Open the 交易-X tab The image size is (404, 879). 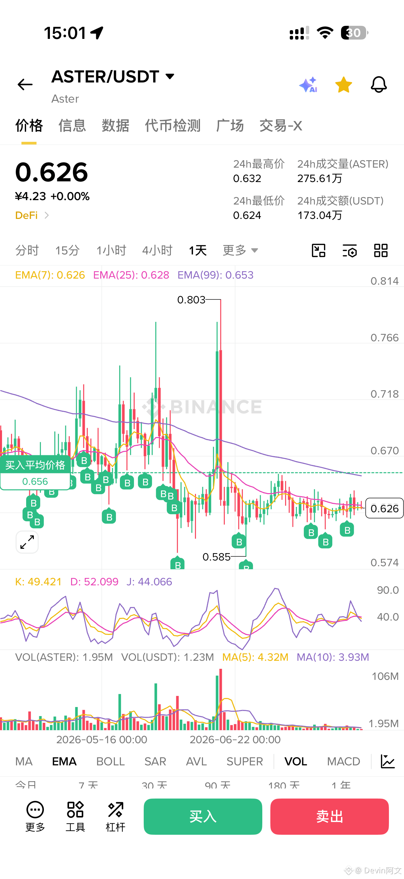point(281,126)
